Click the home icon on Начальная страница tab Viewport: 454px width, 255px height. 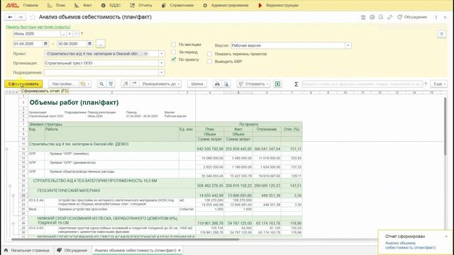(x=6, y=250)
